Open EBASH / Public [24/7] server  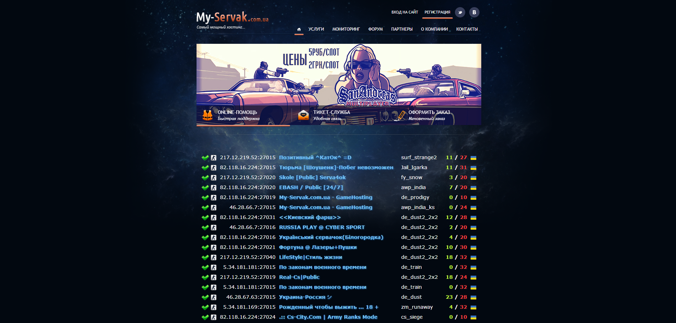[x=311, y=187]
